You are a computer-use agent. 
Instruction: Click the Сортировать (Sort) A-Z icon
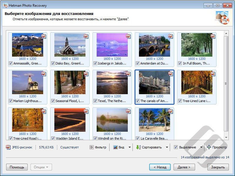pos(138,147)
